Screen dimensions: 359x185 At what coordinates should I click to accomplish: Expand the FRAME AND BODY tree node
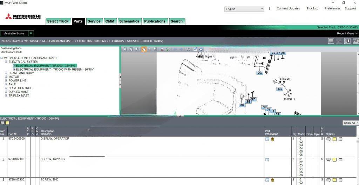tap(6, 73)
